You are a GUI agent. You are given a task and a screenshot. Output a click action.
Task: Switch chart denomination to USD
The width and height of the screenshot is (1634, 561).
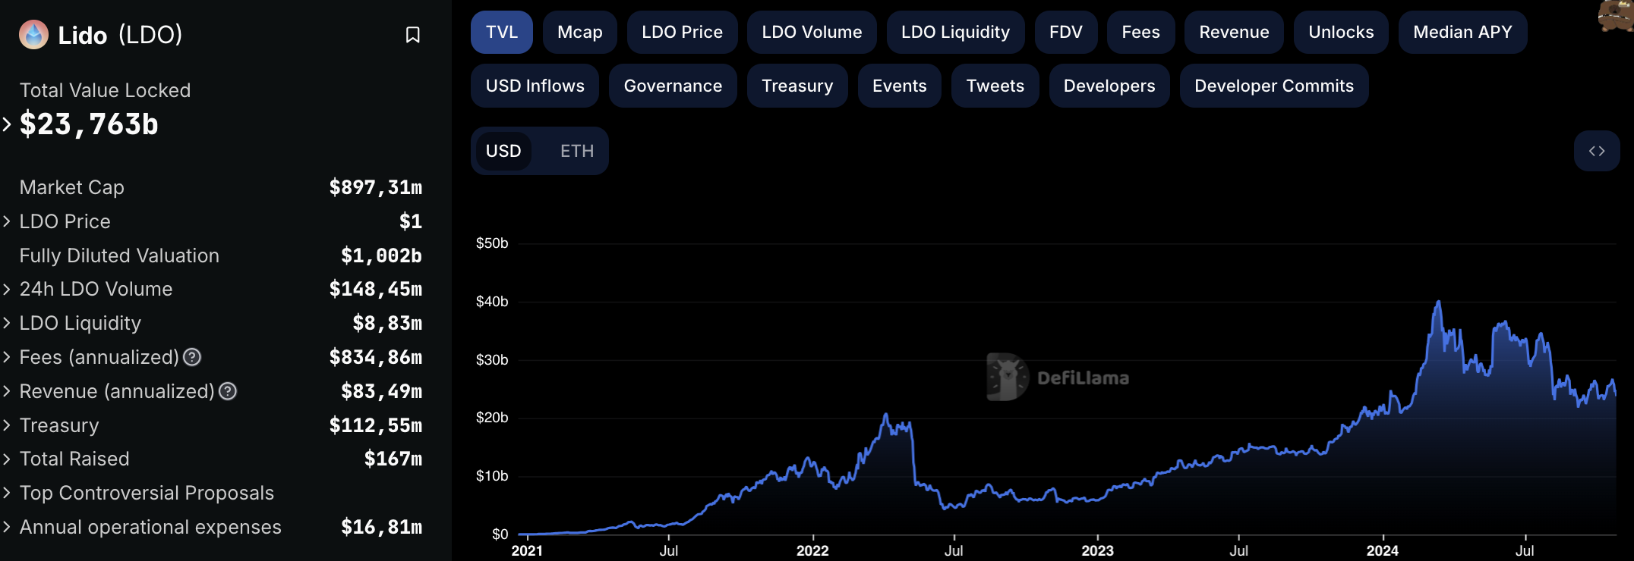point(503,151)
